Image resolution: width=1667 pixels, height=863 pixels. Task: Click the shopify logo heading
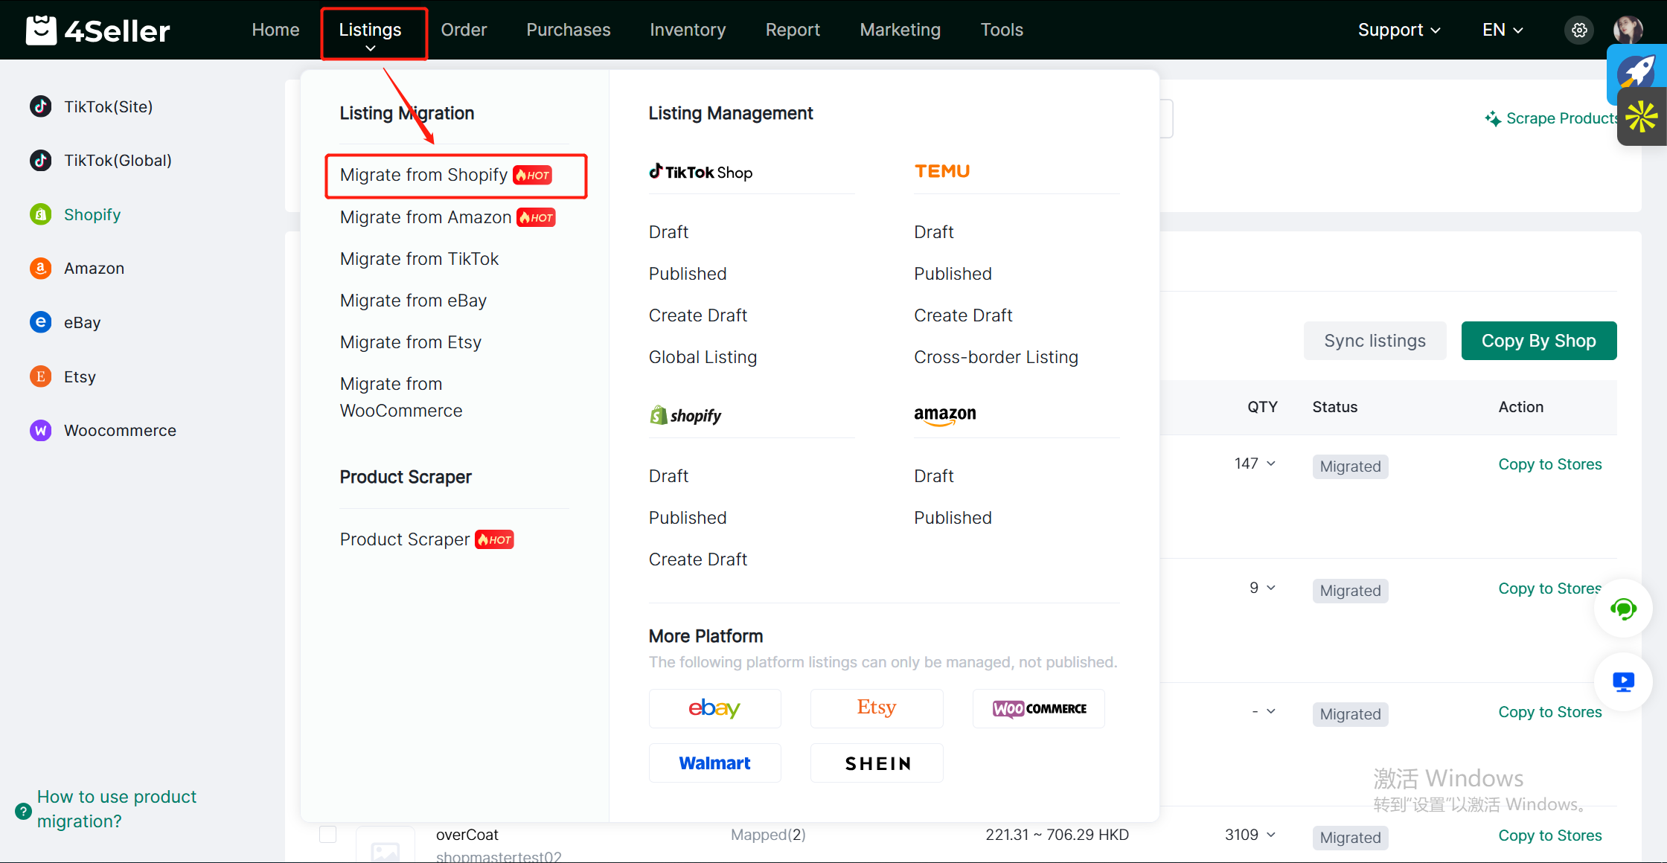tap(685, 415)
